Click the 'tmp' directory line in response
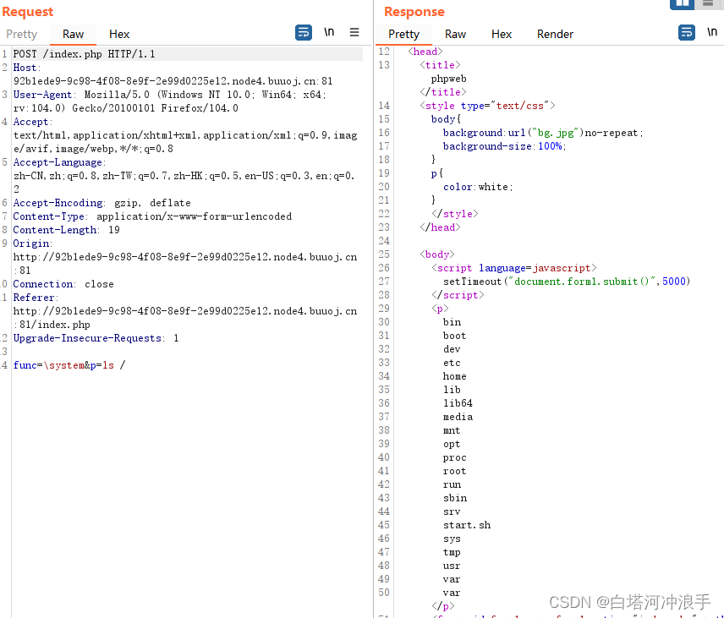Image resolution: width=724 pixels, height=618 pixels. tap(452, 552)
